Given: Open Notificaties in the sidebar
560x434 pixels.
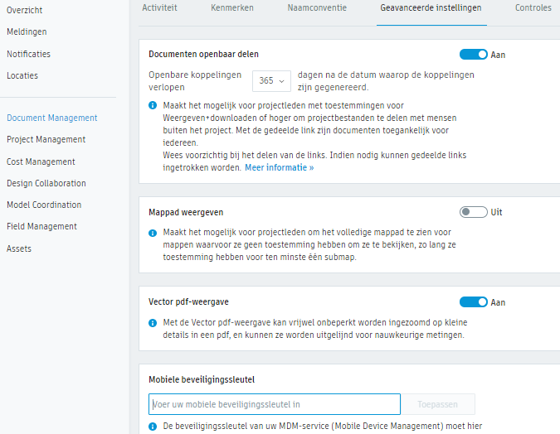Looking at the screenshot, I should [x=28, y=54].
